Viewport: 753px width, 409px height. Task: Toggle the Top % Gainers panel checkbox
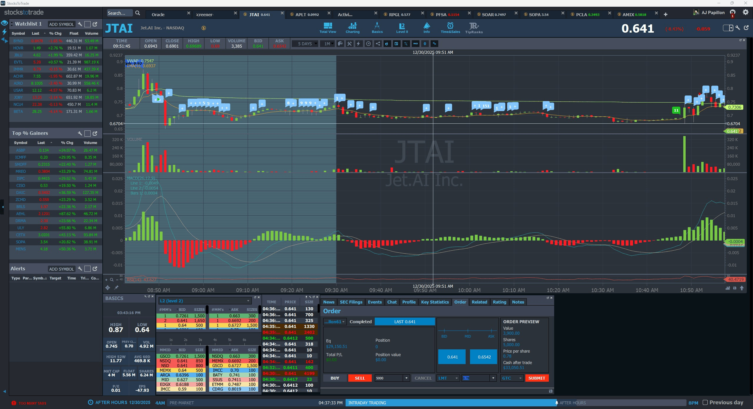click(x=87, y=133)
